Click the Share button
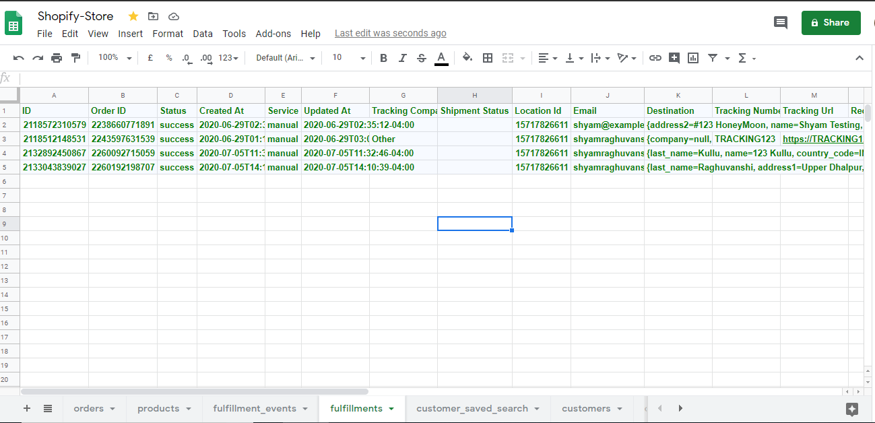 click(x=831, y=22)
